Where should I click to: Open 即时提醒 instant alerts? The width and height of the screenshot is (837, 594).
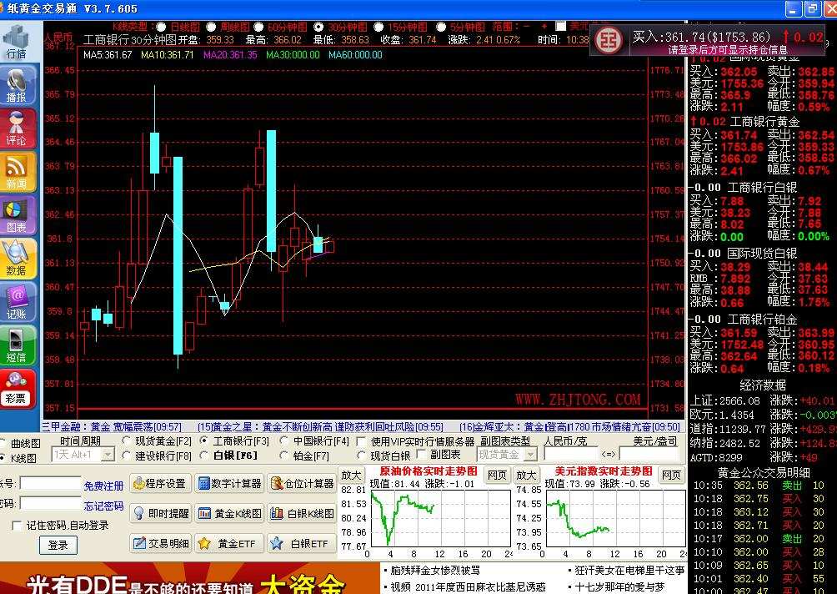pos(161,513)
